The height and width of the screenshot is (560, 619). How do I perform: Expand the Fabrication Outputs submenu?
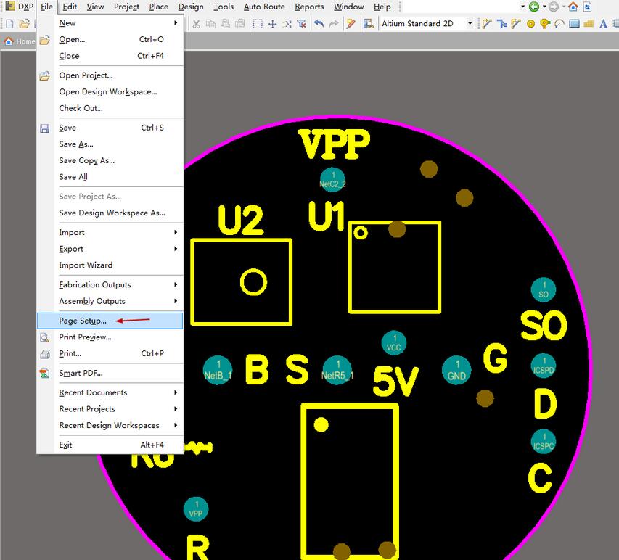pos(110,284)
